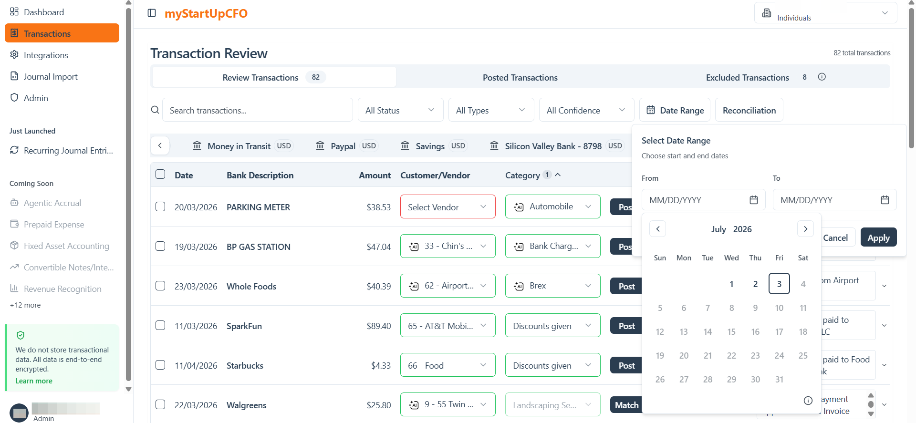916x423 pixels.
Task: Open the Excluded Transactions info icon
Action: coord(822,77)
